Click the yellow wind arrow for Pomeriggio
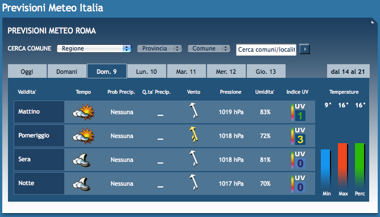Image resolution: width=380 pixels, height=217 pixels. pos(193,135)
